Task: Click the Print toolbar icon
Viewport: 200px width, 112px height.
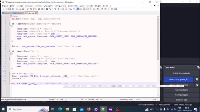Action: coord(23,9)
